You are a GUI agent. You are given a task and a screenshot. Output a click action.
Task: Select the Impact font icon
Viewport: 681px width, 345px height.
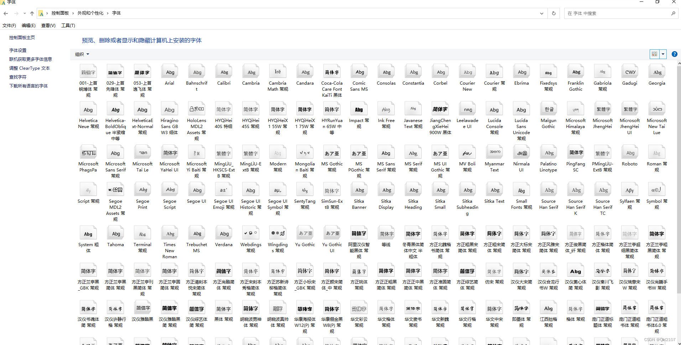coord(359,109)
